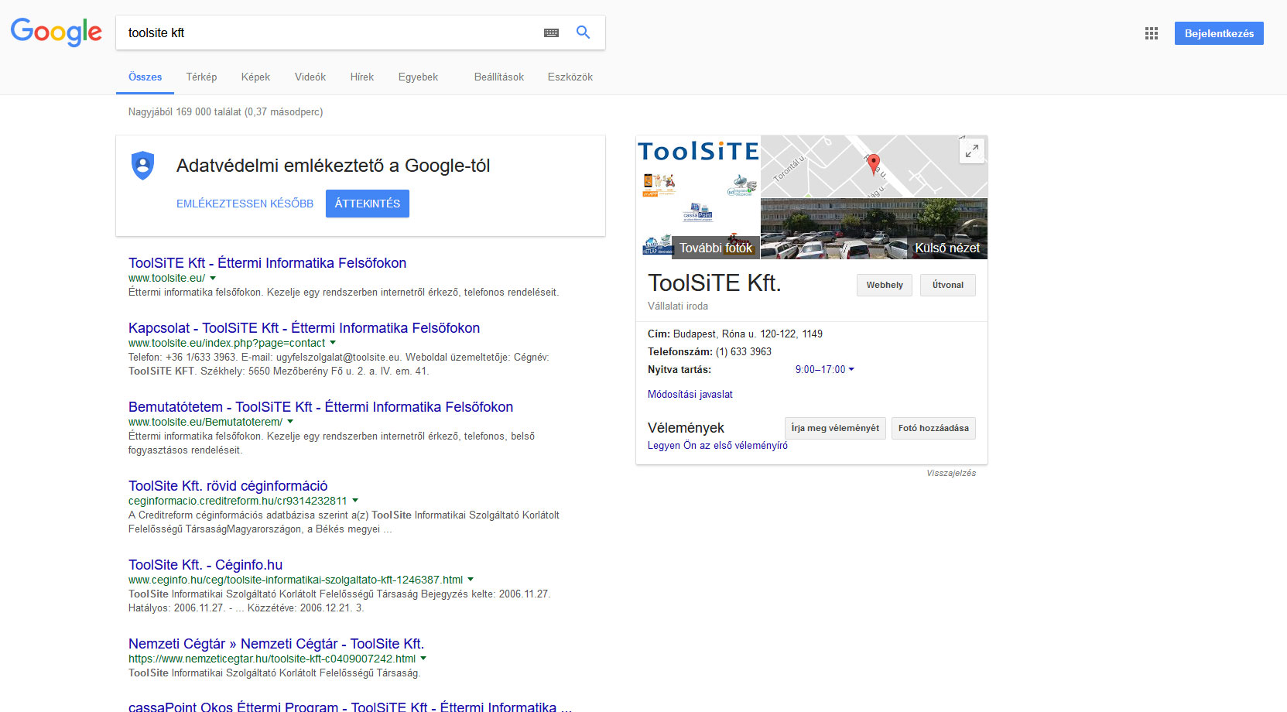1287x712 pixels.
Task: Open További fotók photo thumbnail
Action: pos(698,197)
